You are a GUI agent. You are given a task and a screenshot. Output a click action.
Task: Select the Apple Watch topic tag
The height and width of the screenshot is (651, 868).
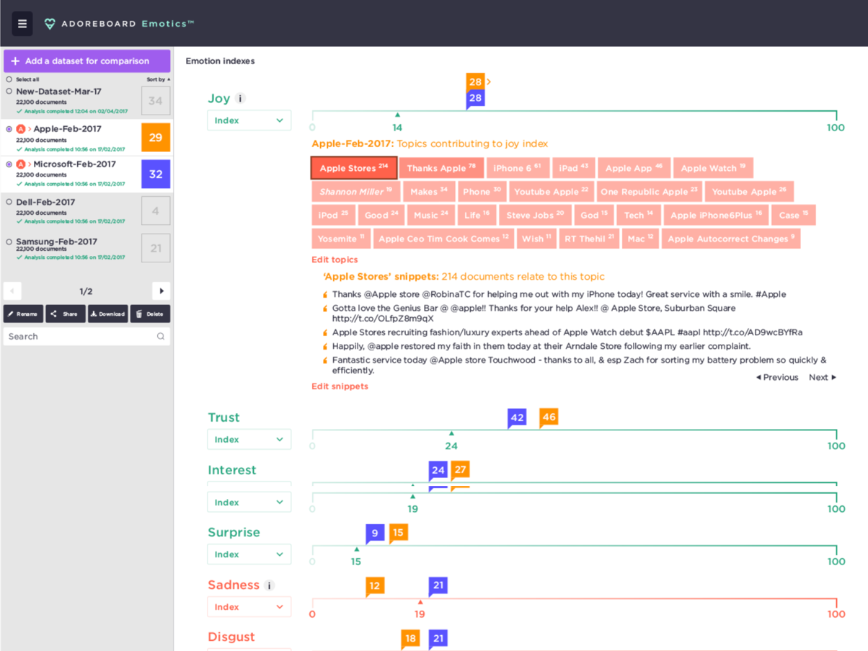tap(713, 168)
